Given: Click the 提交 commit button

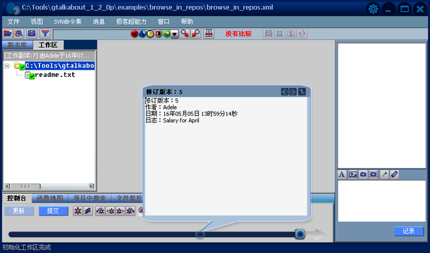Looking at the screenshot, I should (x=54, y=211).
